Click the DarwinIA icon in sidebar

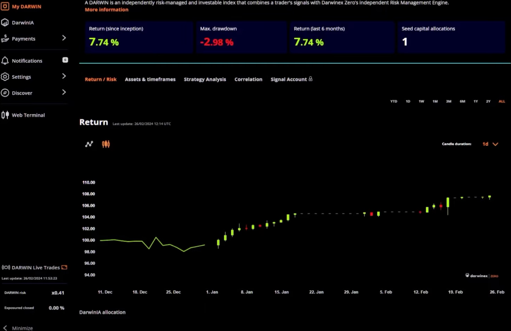coord(5,22)
